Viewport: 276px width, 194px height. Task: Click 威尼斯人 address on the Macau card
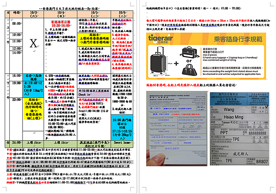coord(241,154)
